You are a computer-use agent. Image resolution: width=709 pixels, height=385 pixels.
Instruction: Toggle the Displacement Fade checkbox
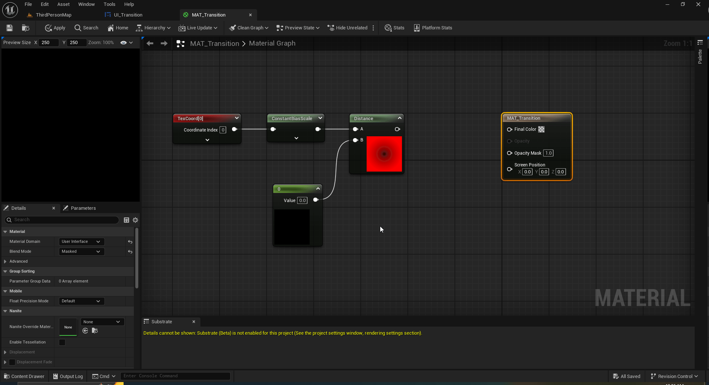click(12, 362)
